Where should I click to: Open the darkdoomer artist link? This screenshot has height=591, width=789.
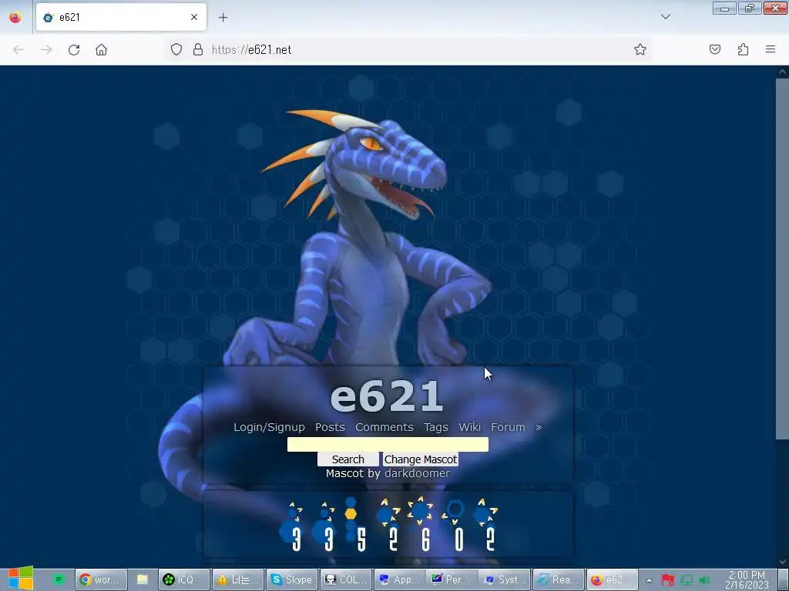[417, 473]
